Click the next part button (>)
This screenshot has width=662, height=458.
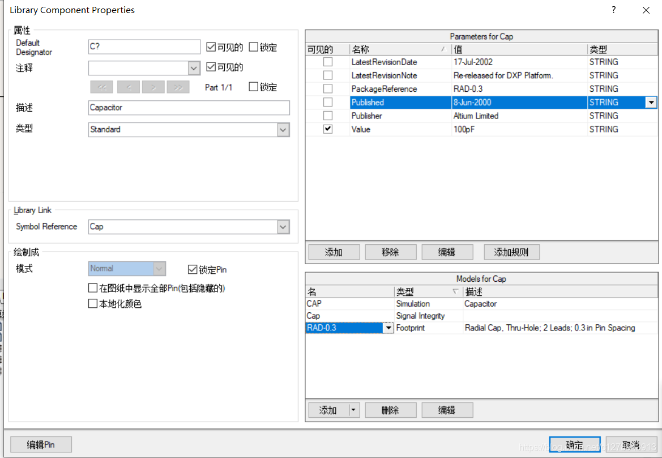pyautogui.click(x=153, y=87)
